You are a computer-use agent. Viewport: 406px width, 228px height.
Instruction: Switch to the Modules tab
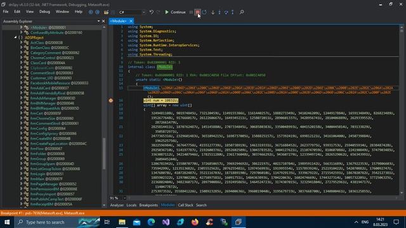(167, 205)
